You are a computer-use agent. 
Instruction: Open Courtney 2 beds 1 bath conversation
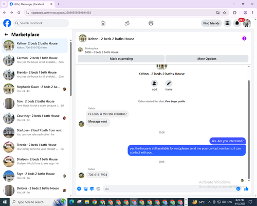[34, 118]
